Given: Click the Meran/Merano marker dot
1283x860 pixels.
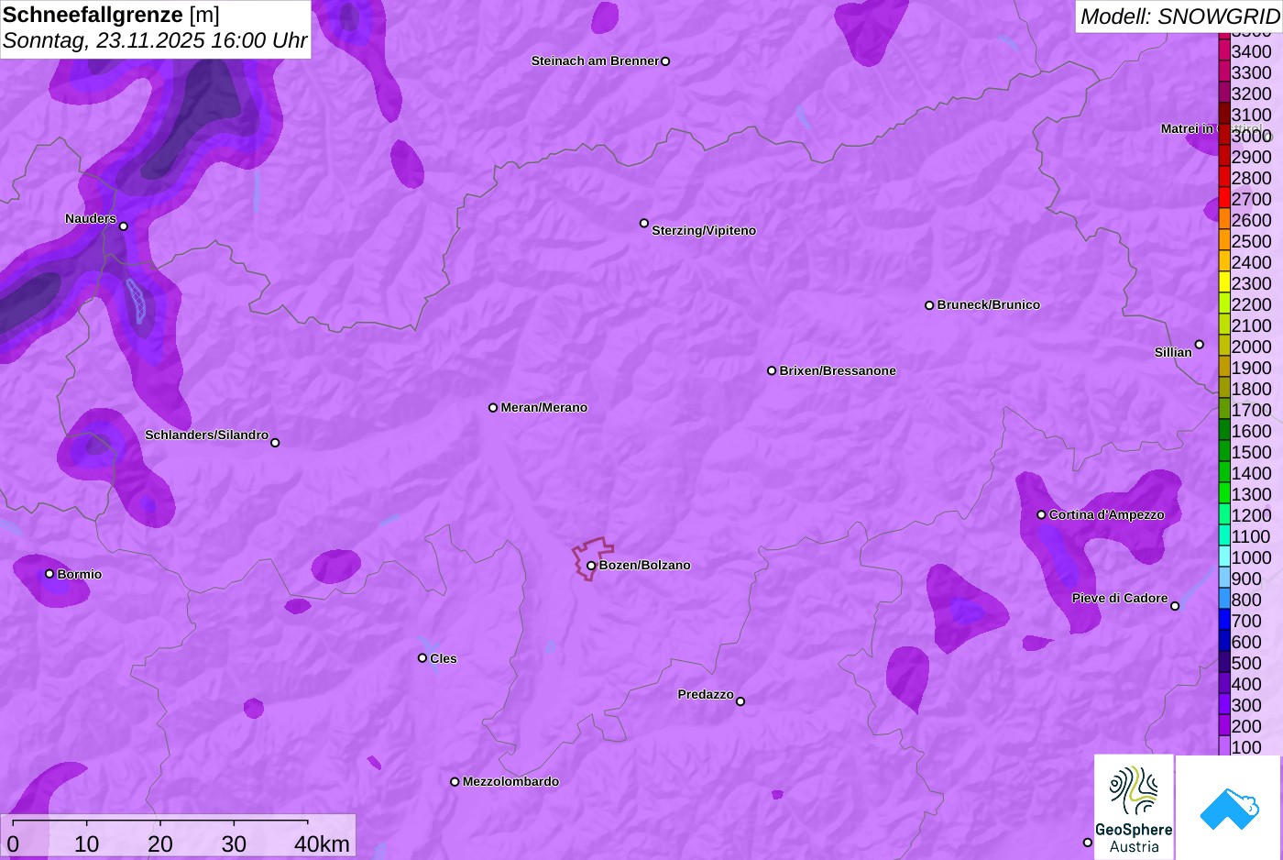Looking at the screenshot, I should (x=493, y=407).
